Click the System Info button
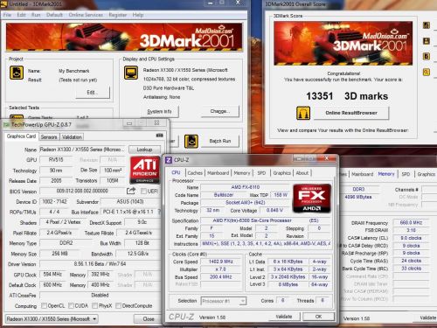This screenshot has height=328, width=437. (159, 111)
